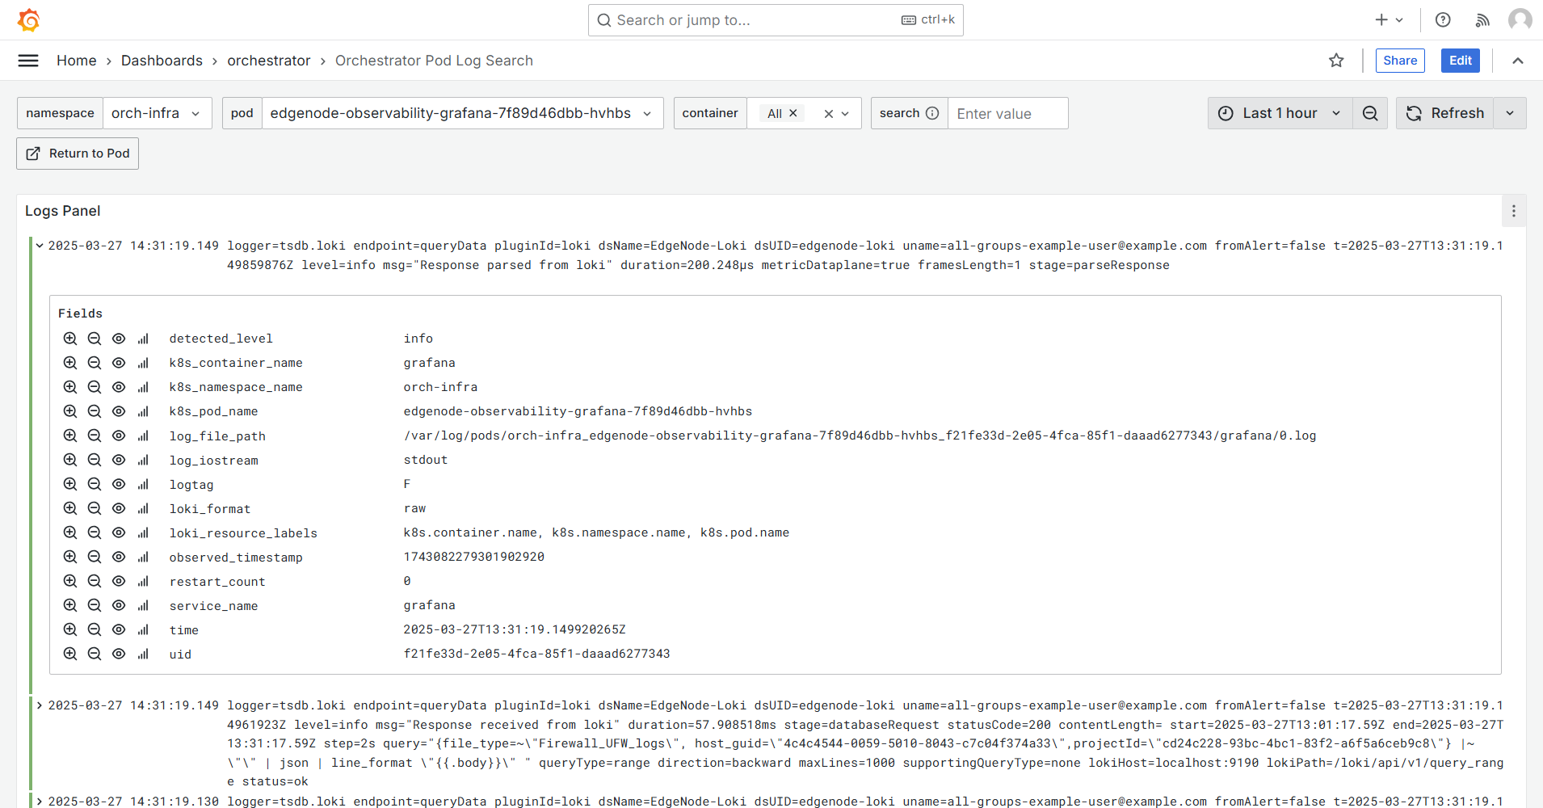Open the namespace orch-infra dropdown

[157, 113]
